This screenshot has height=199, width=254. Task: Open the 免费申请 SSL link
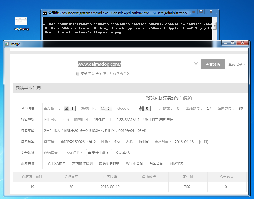click(x=123, y=153)
